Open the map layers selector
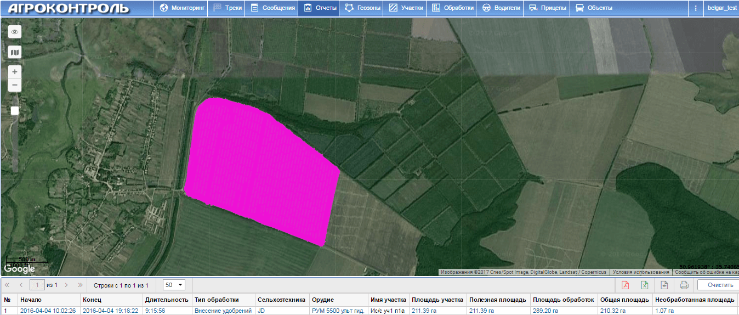 [15, 52]
